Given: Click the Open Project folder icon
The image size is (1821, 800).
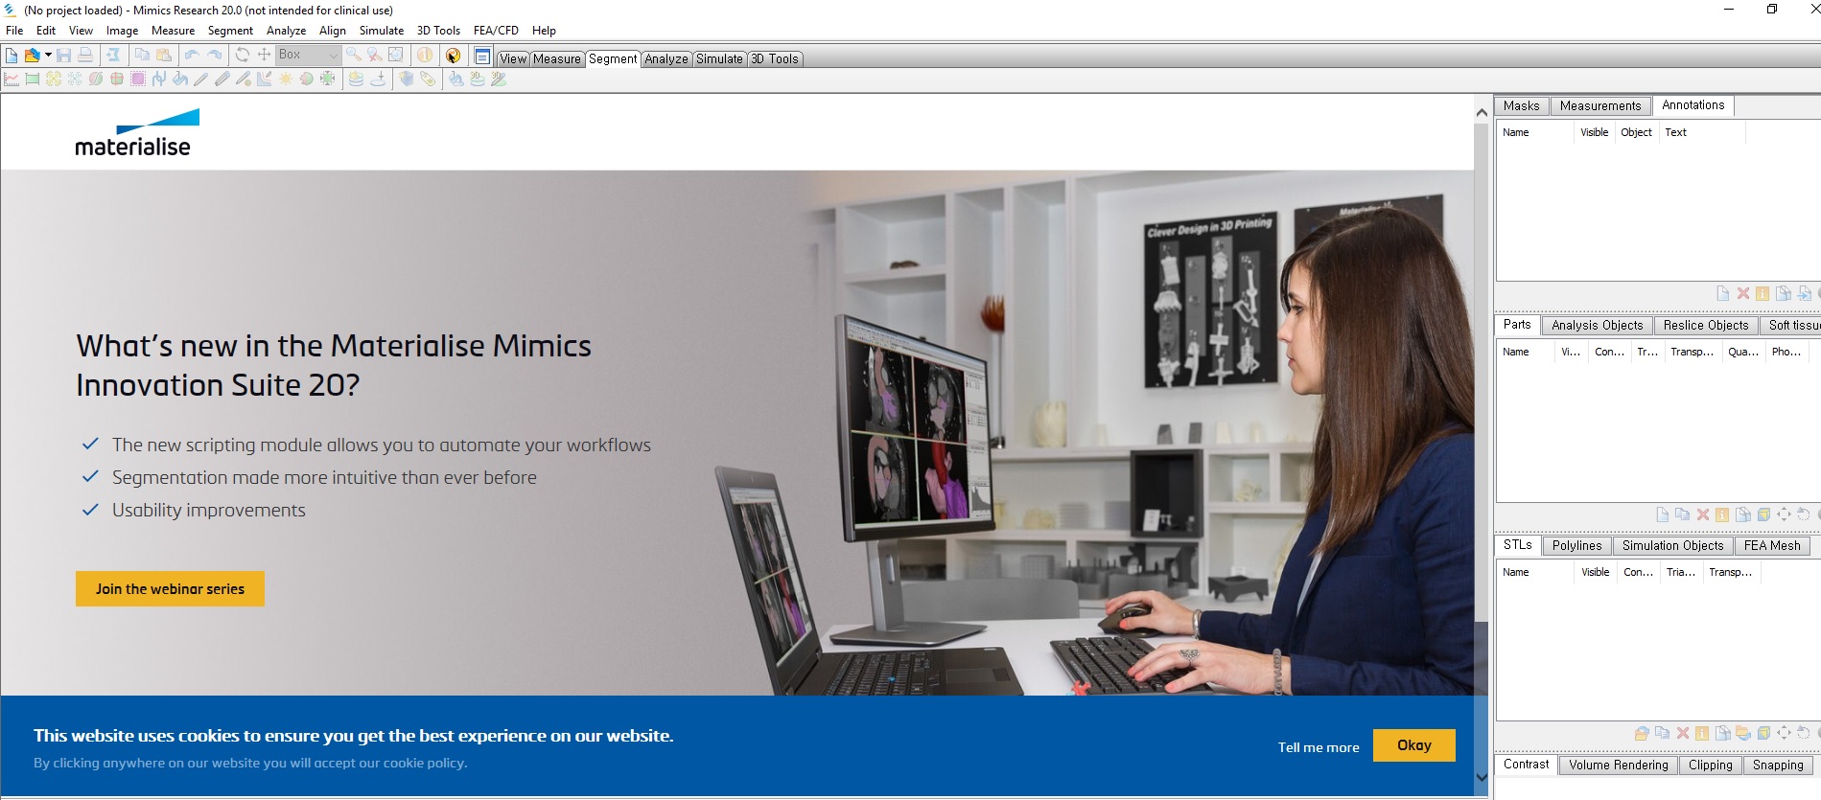Looking at the screenshot, I should click(x=32, y=56).
